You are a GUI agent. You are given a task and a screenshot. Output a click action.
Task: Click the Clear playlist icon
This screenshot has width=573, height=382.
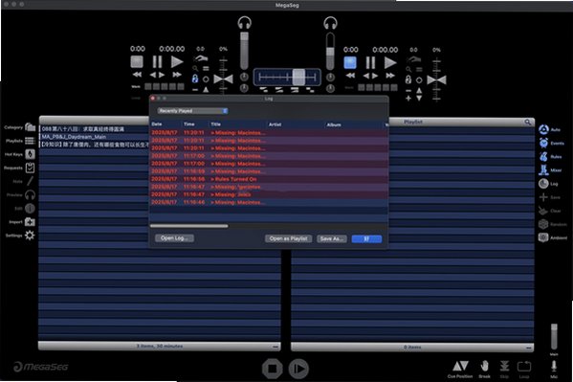pos(543,211)
